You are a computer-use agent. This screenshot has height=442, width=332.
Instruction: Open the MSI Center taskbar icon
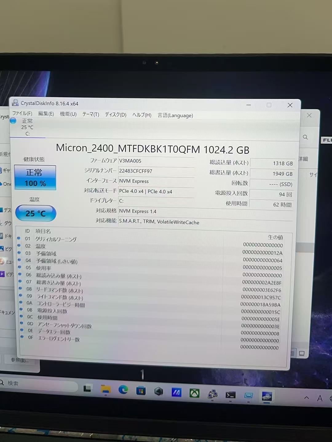point(176,392)
